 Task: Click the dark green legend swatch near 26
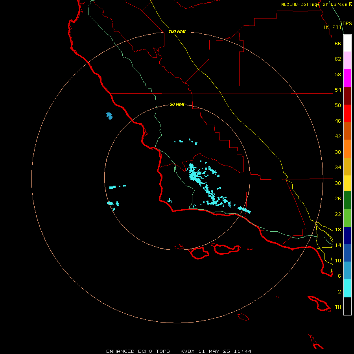[x=347, y=200]
